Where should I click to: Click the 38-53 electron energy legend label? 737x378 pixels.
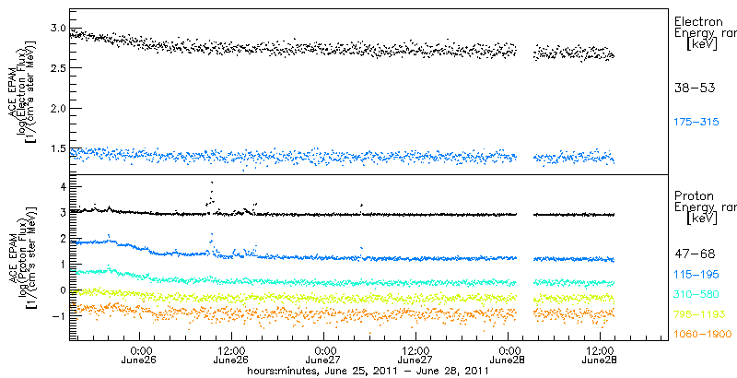(x=695, y=88)
